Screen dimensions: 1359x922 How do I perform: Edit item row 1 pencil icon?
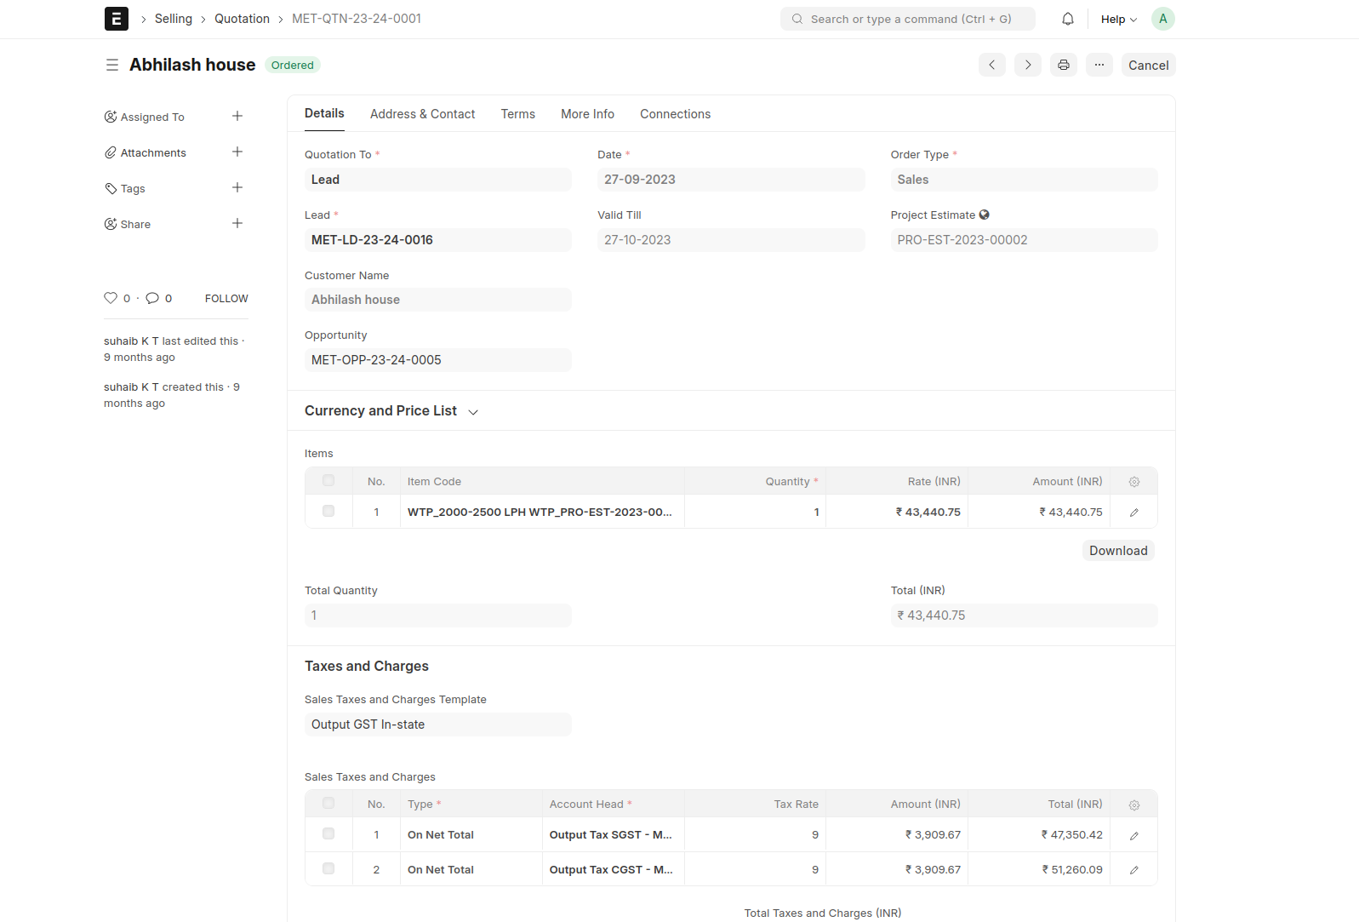pyautogui.click(x=1133, y=513)
